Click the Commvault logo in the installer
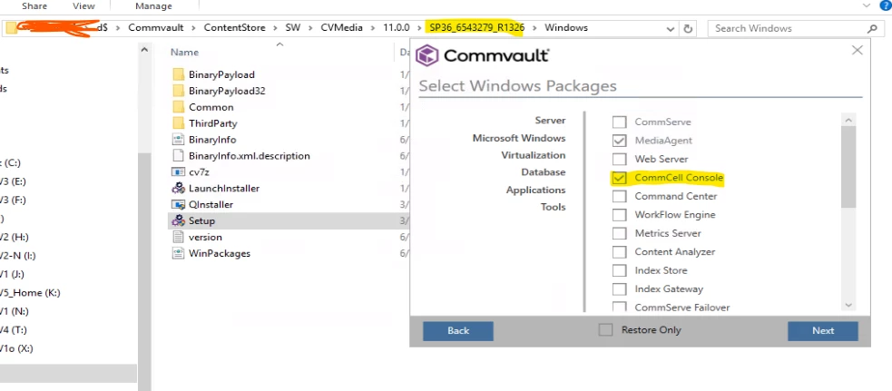 point(483,55)
